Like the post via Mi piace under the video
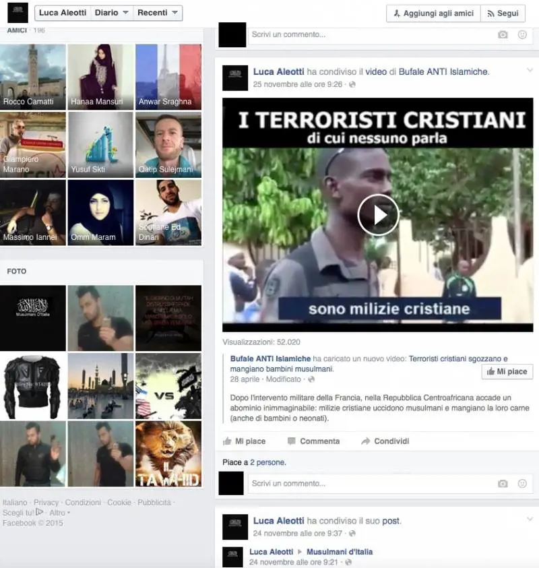Viewport: 539px width, 568px height. point(244,441)
